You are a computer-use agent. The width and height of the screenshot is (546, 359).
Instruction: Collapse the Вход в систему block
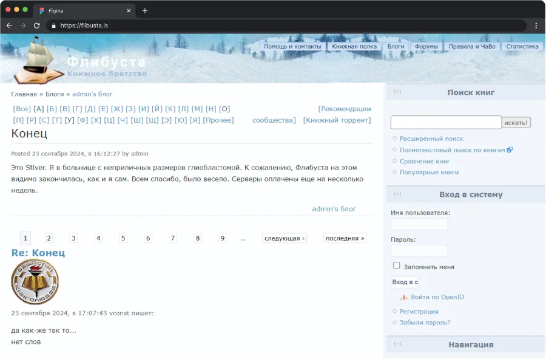coord(397,194)
